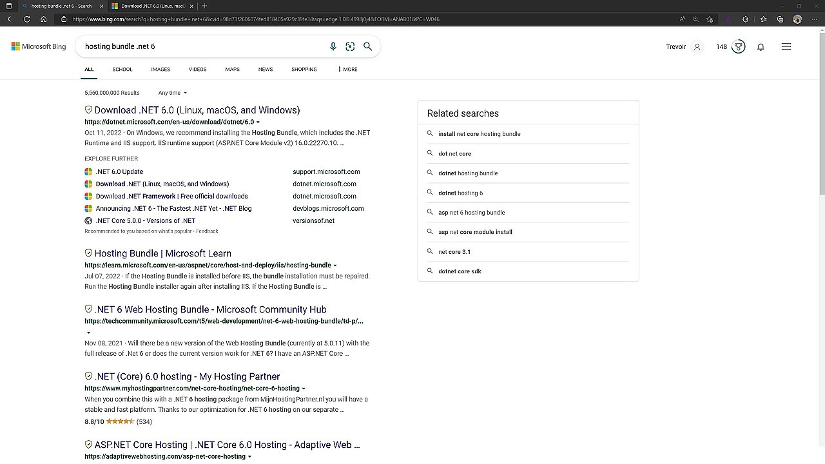Click the browser address bar URL
This screenshot has width=825, height=464.
(256, 19)
